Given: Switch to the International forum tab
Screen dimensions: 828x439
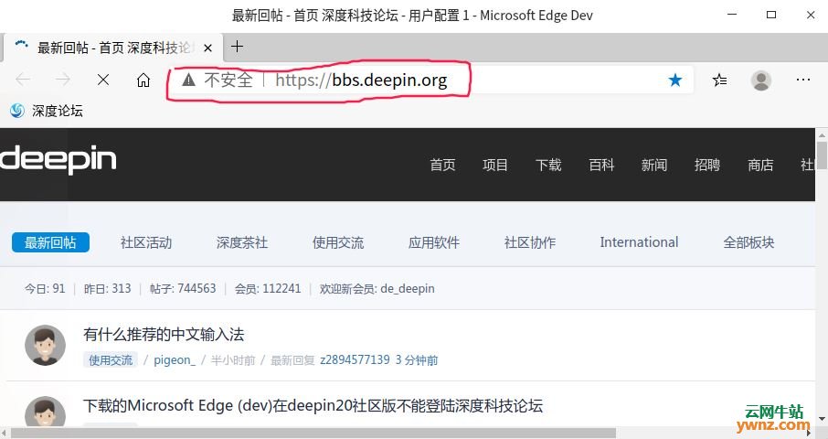Looking at the screenshot, I should coord(639,242).
